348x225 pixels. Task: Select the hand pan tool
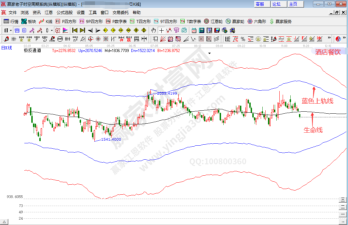pyautogui.click(x=153, y=30)
